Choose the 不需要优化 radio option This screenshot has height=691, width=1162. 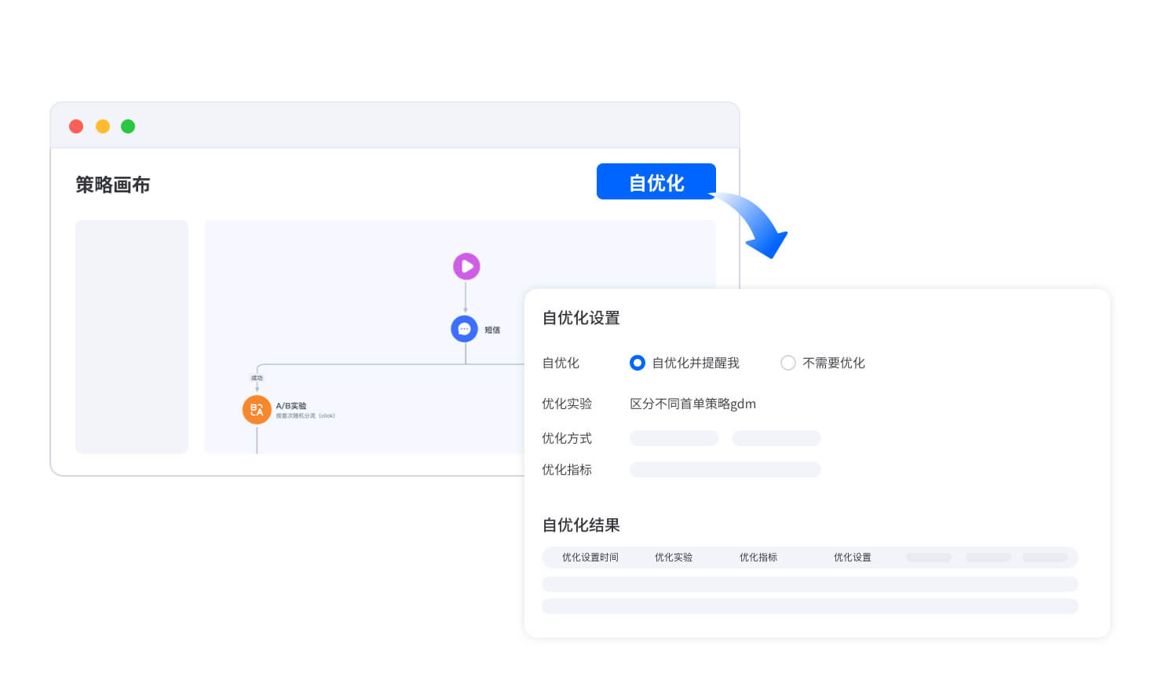[788, 363]
